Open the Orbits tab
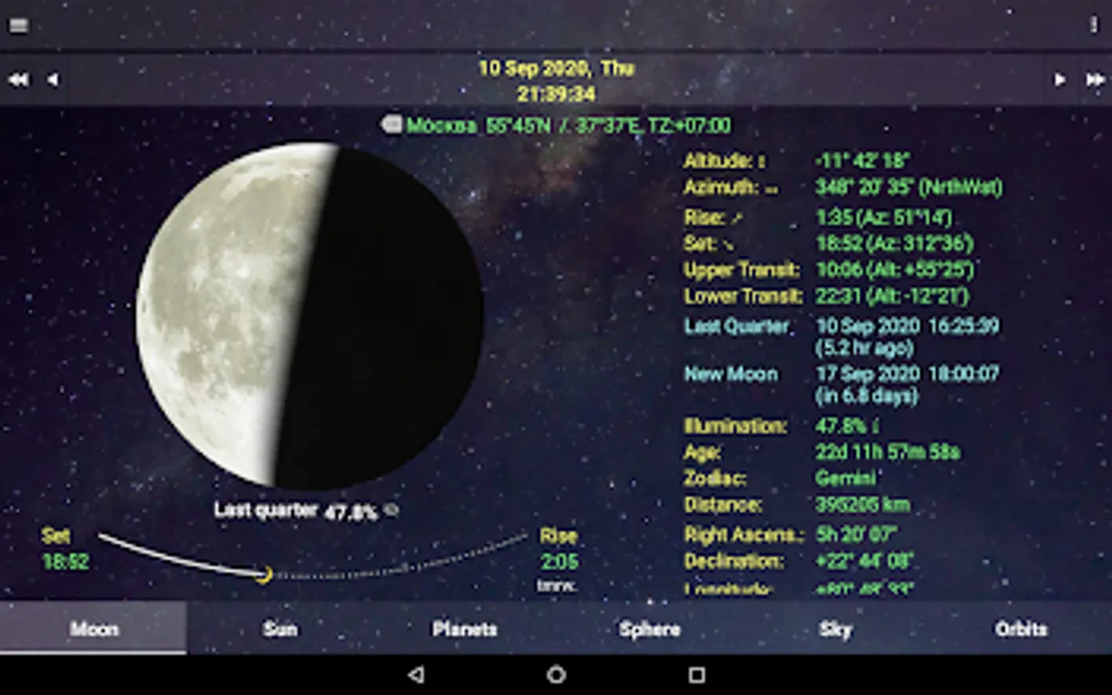 point(1020,629)
